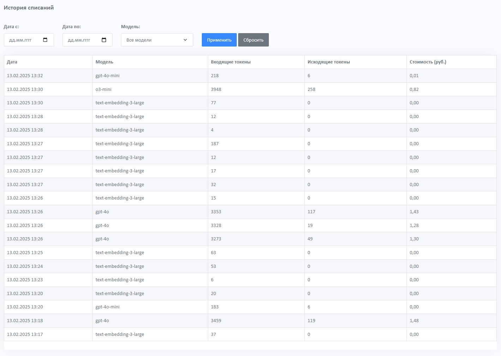501x356 pixels.
Task: Click incoming tokens value '3353'
Action: coord(216,212)
